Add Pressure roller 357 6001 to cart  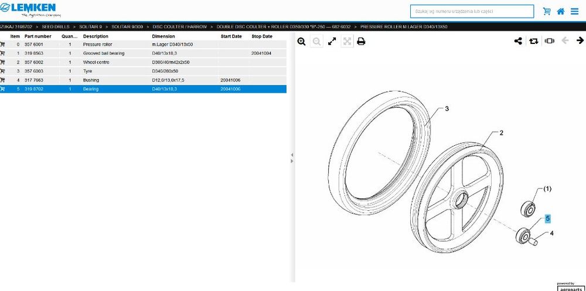pos(2,44)
